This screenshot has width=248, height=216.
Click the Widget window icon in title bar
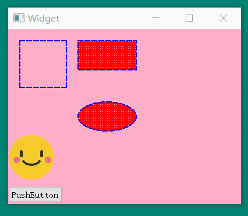click(19, 18)
